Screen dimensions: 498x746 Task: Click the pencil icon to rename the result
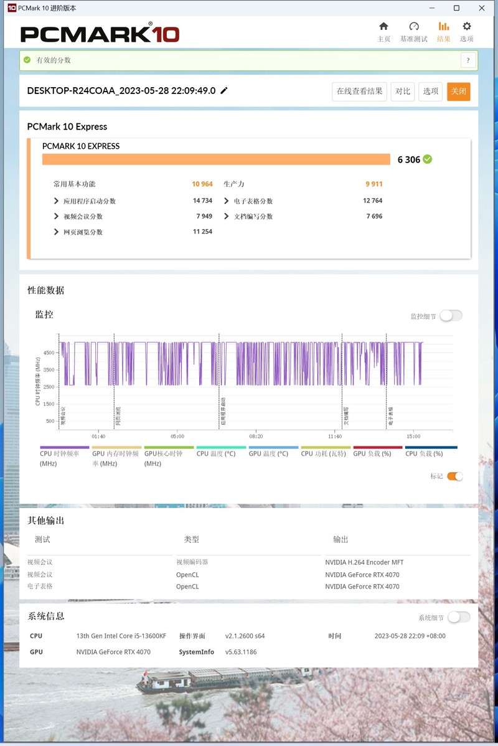[x=224, y=90]
